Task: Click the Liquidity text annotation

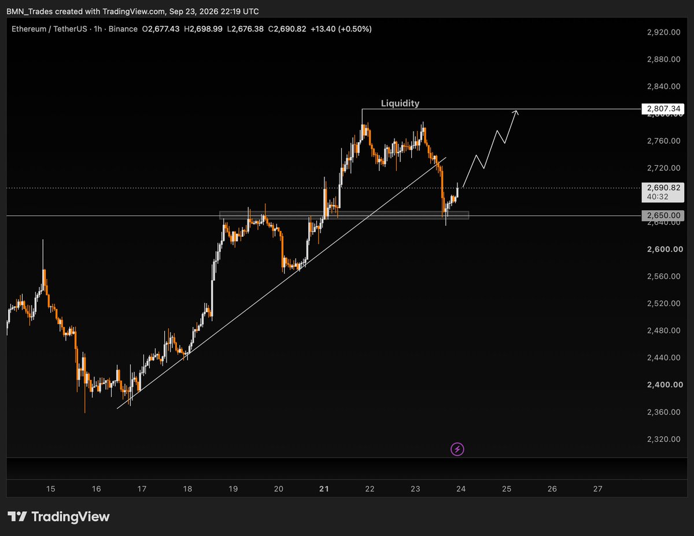Action: (x=400, y=103)
